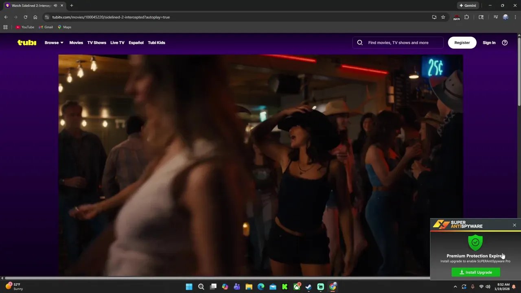The width and height of the screenshot is (521, 293).
Task: Click the Gemini button
Action: click(x=468, y=6)
